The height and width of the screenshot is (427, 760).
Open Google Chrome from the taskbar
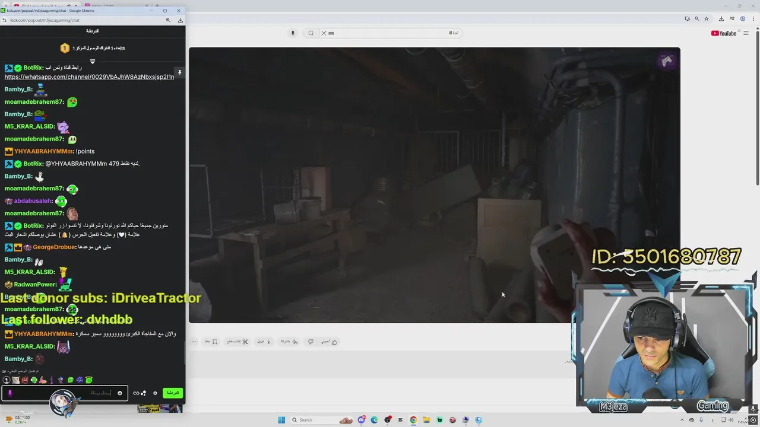pos(413,420)
